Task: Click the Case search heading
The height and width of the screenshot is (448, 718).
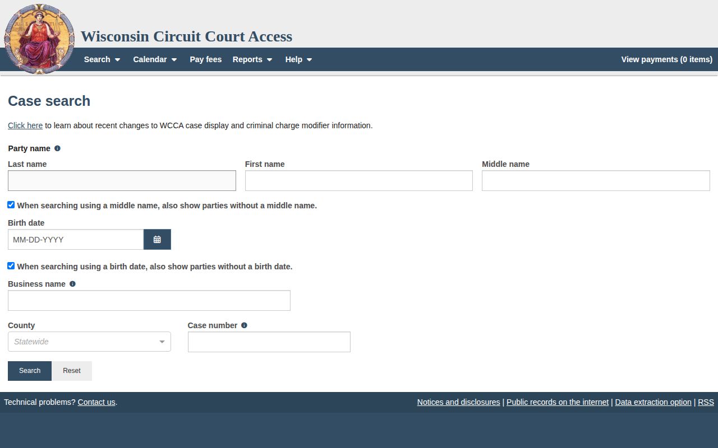Action: tap(49, 101)
